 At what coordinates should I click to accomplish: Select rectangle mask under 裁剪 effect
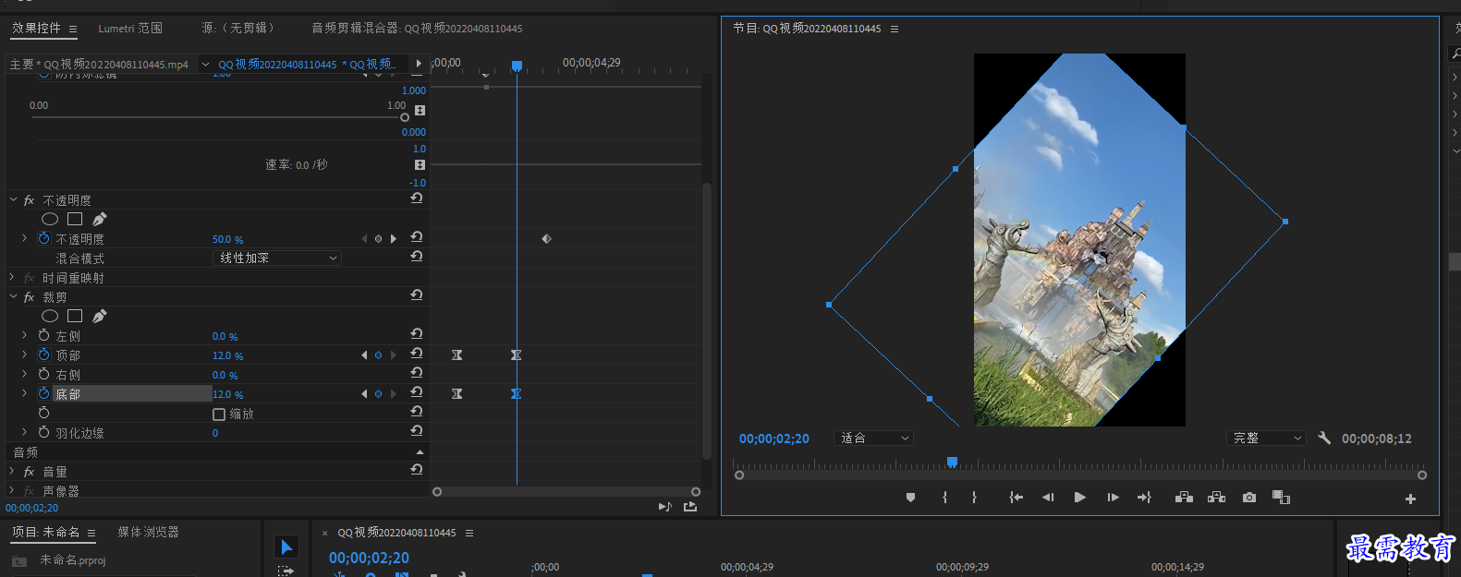(x=75, y=316)
